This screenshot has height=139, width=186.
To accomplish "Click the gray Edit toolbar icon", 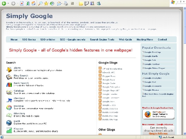I will pyautogui.click(x=73, y=4).
